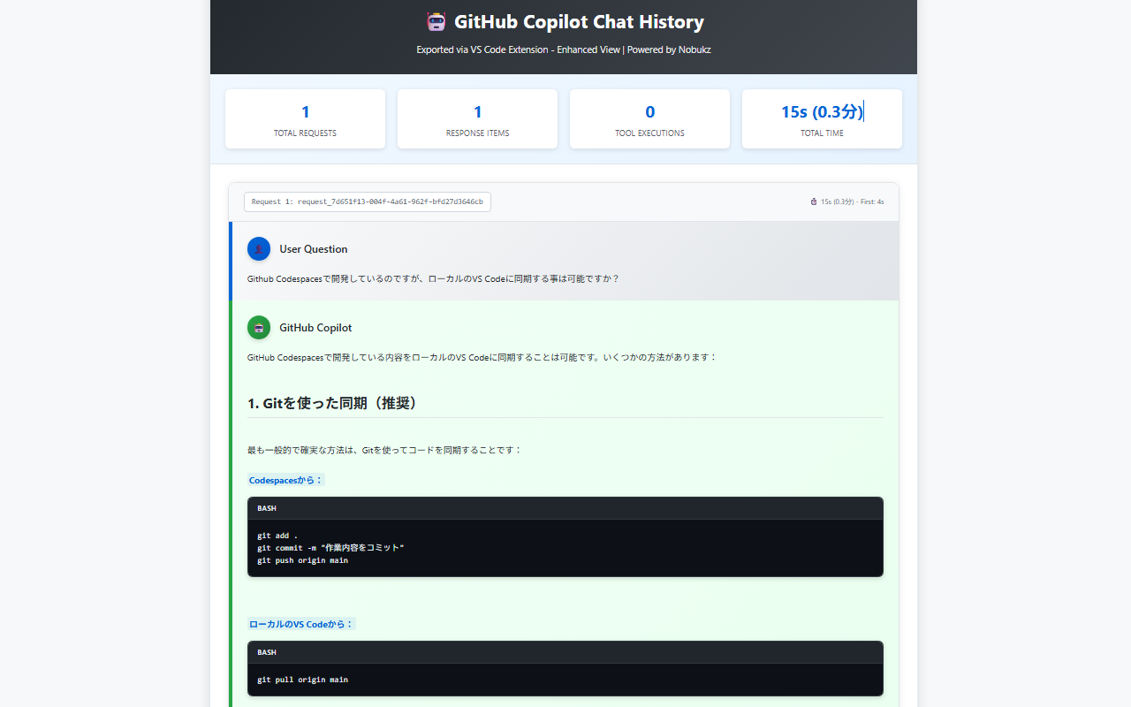Click the git pull origin main line

click(x=302, y=680)
